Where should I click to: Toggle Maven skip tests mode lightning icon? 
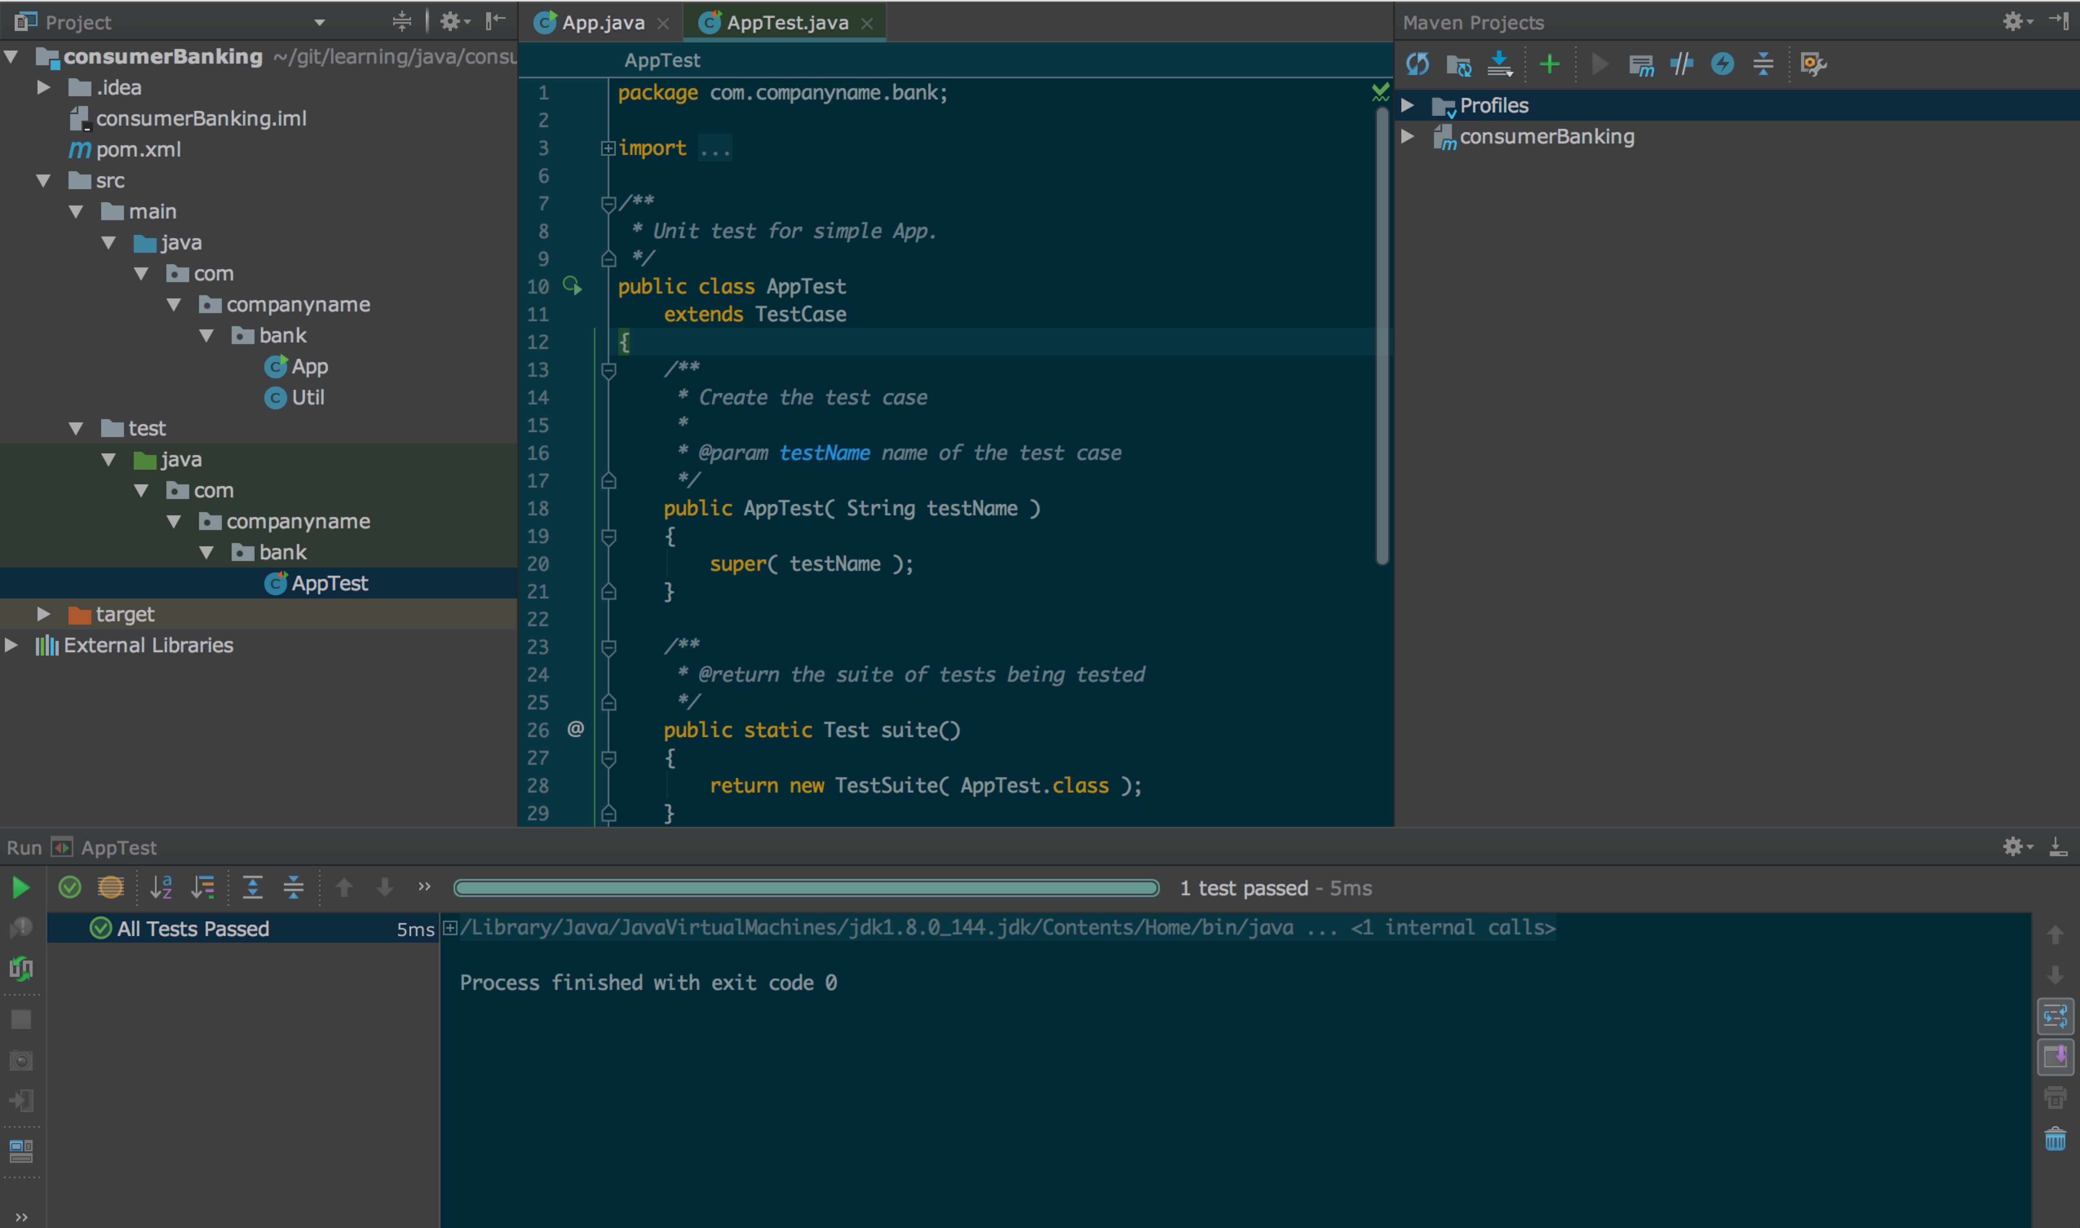point(1722,64)
